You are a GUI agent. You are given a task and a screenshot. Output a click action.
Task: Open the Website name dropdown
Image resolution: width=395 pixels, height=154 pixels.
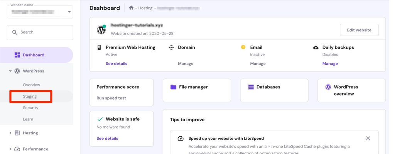40,12
